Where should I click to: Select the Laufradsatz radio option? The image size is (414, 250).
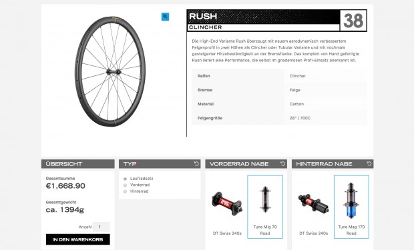[x=125, y=179]
